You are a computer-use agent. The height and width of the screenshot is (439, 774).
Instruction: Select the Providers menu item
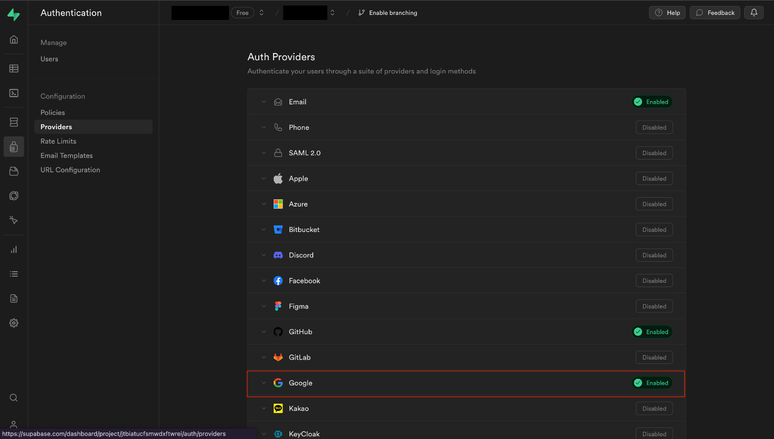[93, 127]
